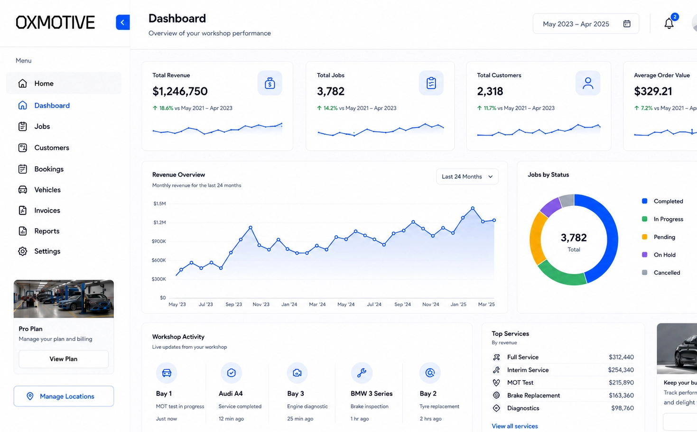Screen dimensions: 697x432
Task: Click the View Plan button
Action: tap(64, 359)
